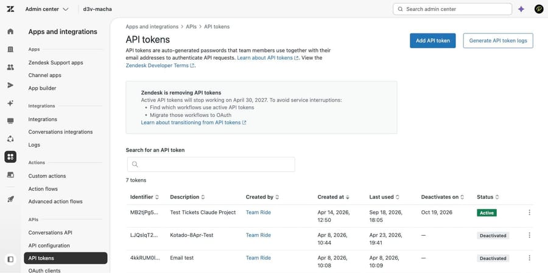Open Action flows in sidebar

click(x=43, y=189)
